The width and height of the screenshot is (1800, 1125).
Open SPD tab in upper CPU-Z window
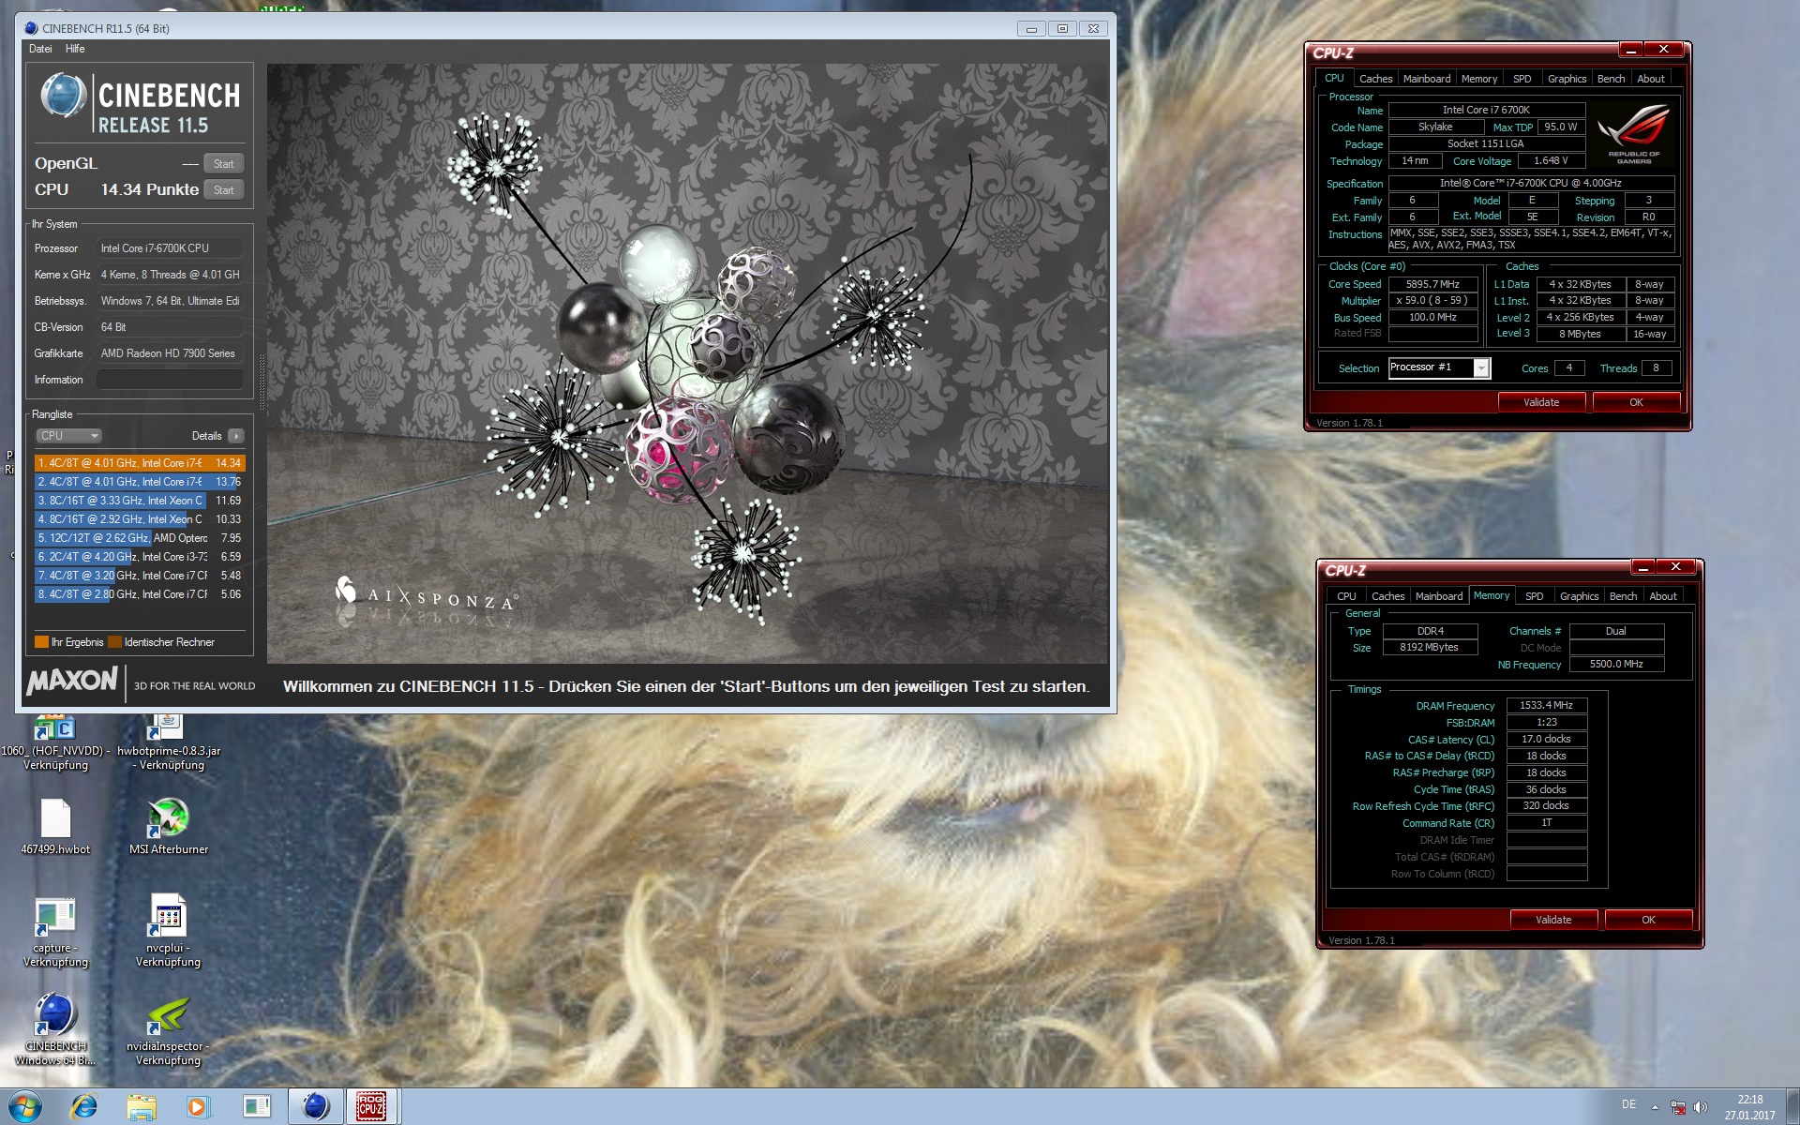[1522, 79]
